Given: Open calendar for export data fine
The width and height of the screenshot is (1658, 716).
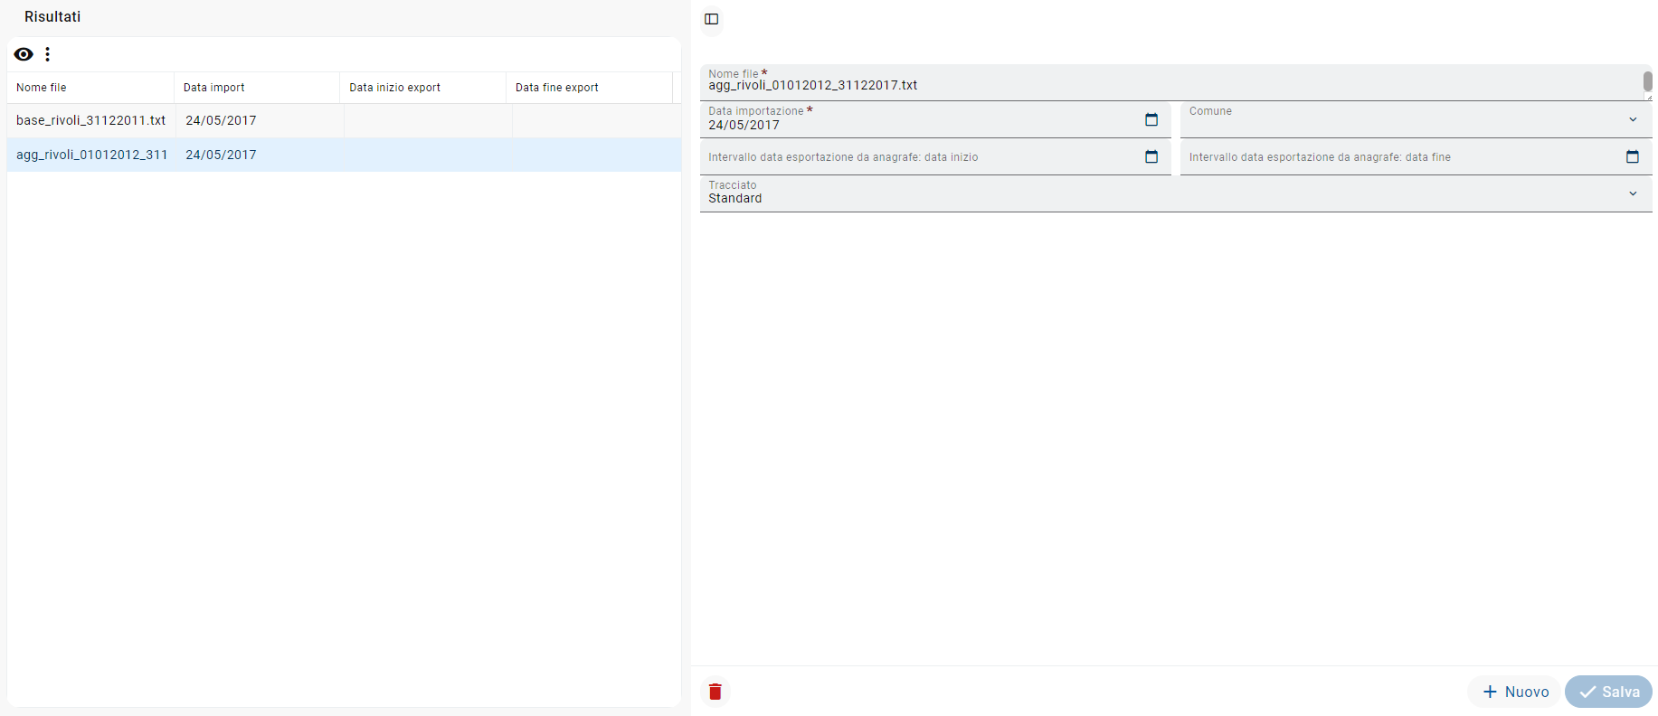Looking at the screenshot, I should (x=1633, y=156).
